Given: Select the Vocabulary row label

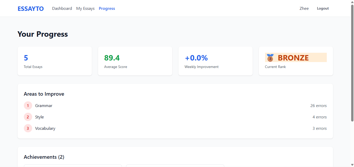Looking at the screenshot, I should tap(45, 128).
